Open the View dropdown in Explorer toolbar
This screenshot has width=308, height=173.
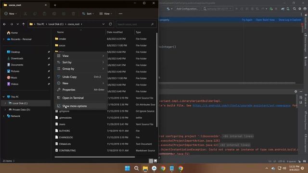pos(106,14)
